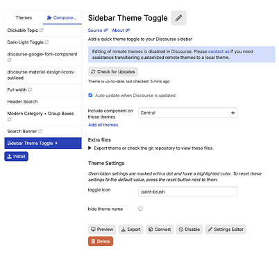Select discourse-material-design-icons-outlined component
The height and width of the screenshot is (260, 279).
[x=43, y=75]
